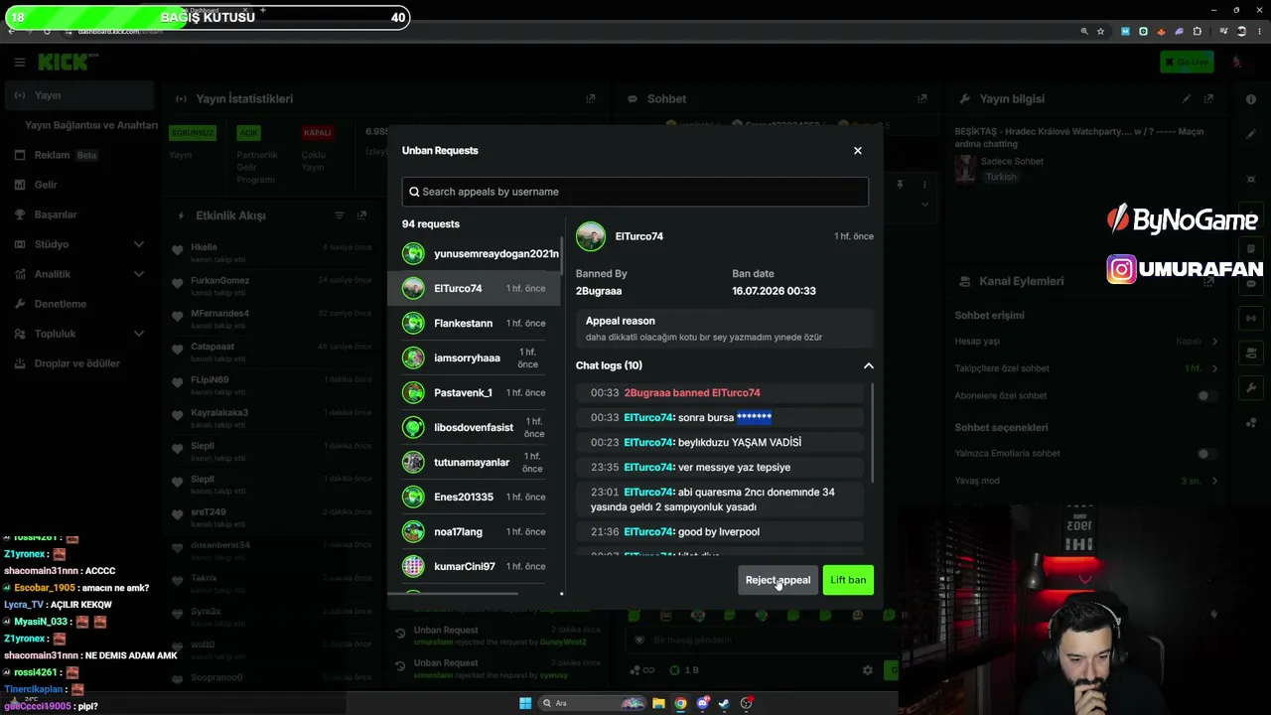Viewport: 1271px width, 715px height.
Task: Select the Flankestann unban request
Action: [x=474, y=323]
